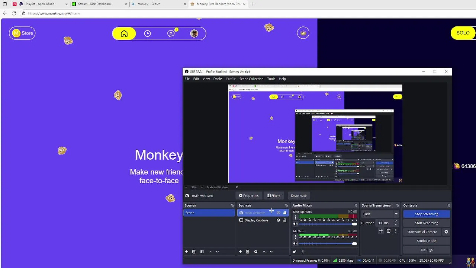The height and width of the screenshot is (268, 476).
Task: Open source Filters in OBS
Action: (274, 196)
